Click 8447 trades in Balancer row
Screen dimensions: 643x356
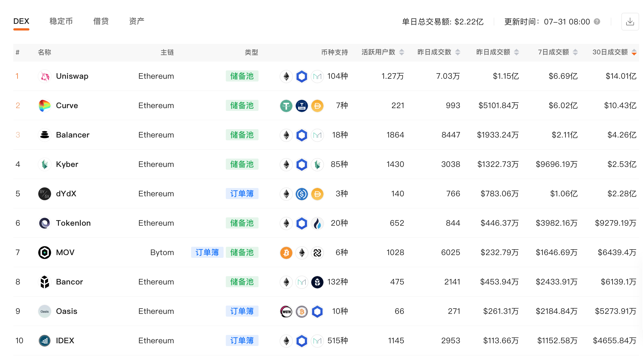pyautogui.click(x=451, y=135)
